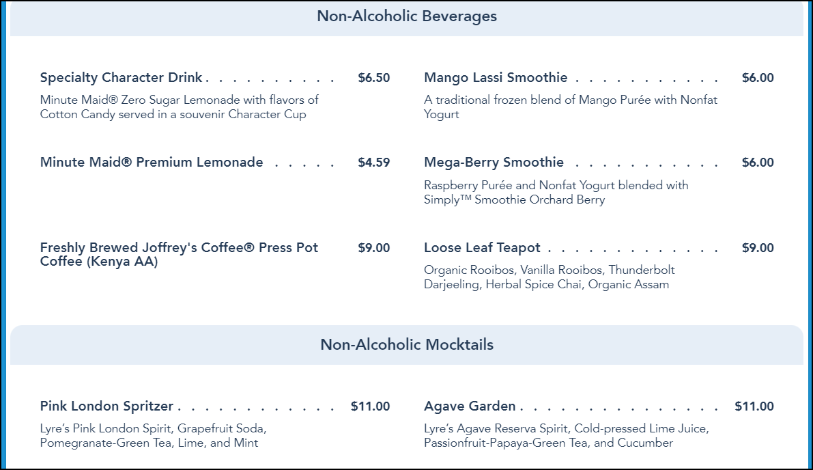Choose the Mega-Berry Smoothie item
Image resolution: width=813 pixels, height=470 pixels.
click(x=494, y=163)
